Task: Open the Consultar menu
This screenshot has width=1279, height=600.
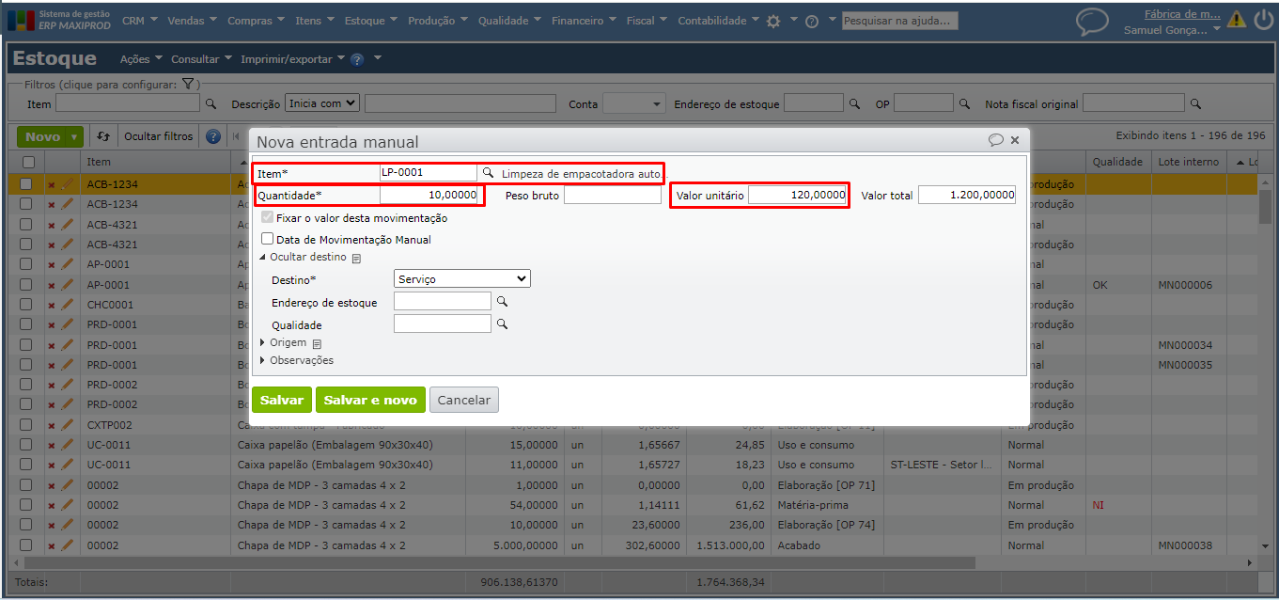Action: [201, 59]
